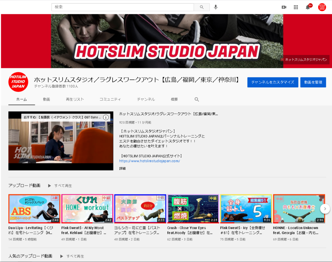Open the コミュニティ tab

click(x=110, y=99)
